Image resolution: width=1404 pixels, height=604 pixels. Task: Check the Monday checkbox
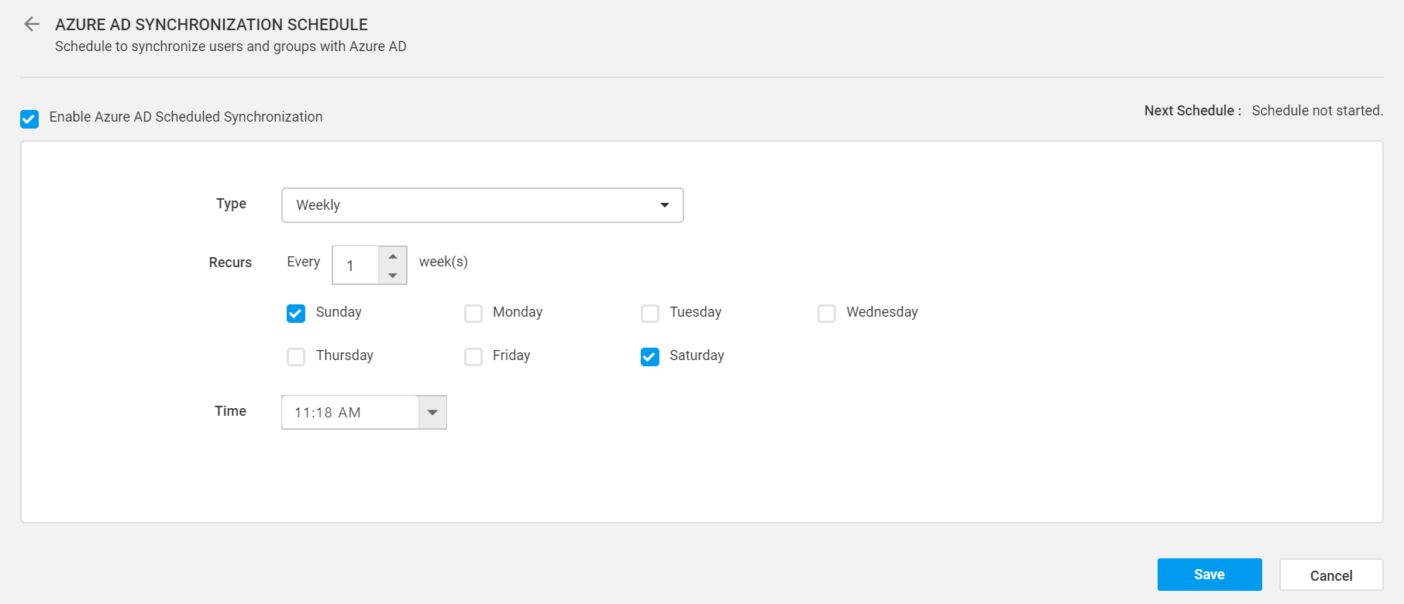coord(473,313)
